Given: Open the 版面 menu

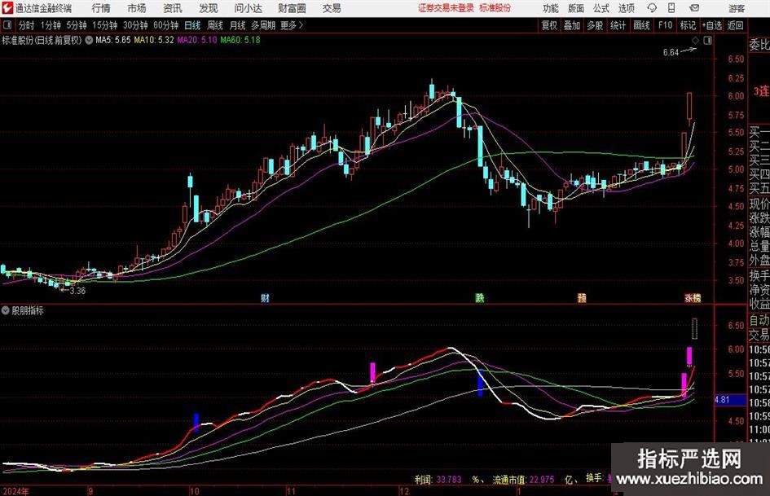Looking at the screenshot, I should pyautogui.click(x=575, y=8).
